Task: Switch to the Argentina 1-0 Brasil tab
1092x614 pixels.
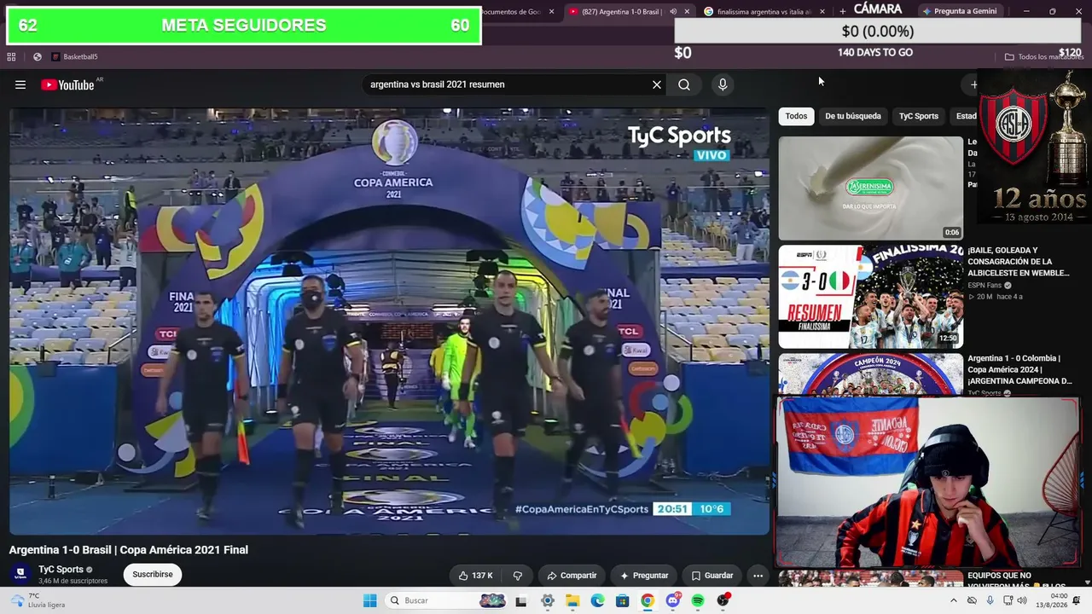Action: [620, 12]
